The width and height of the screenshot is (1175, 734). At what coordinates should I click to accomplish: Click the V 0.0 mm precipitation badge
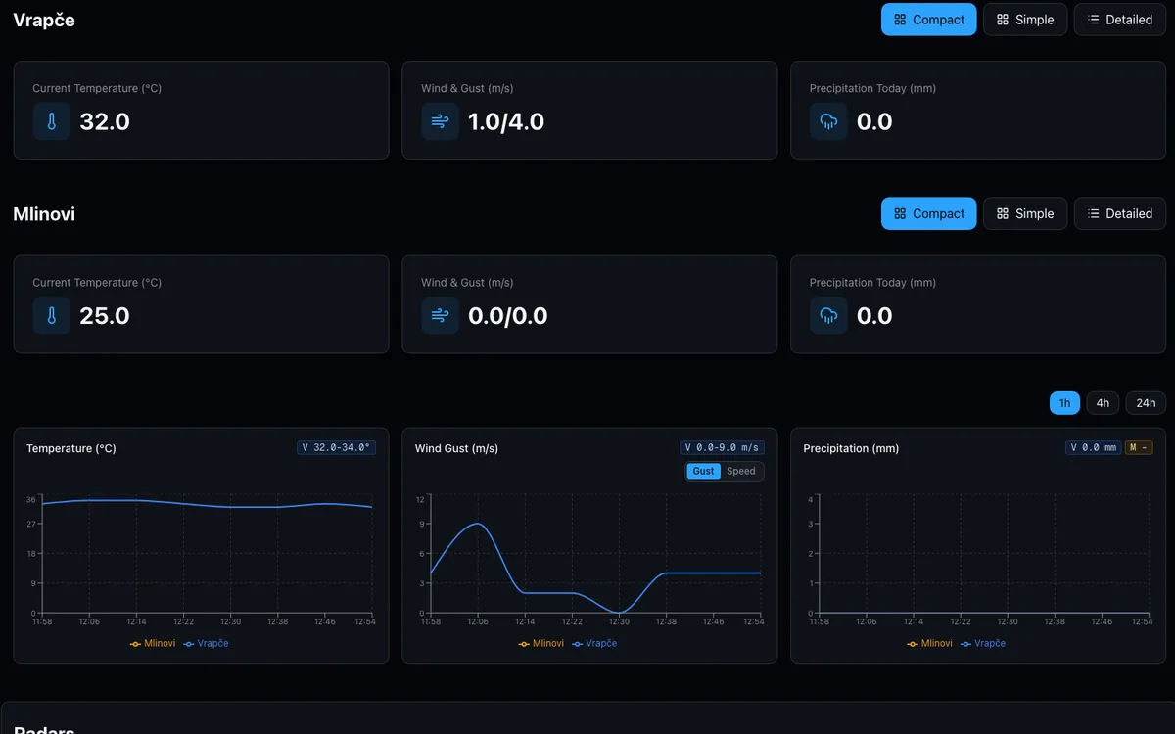point(1094,447)
